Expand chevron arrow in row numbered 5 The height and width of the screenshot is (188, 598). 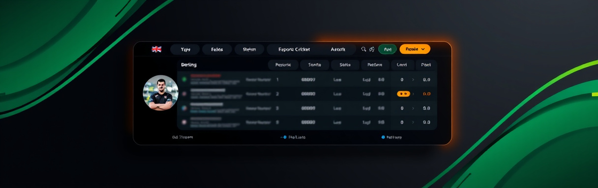tap(413, 122)
